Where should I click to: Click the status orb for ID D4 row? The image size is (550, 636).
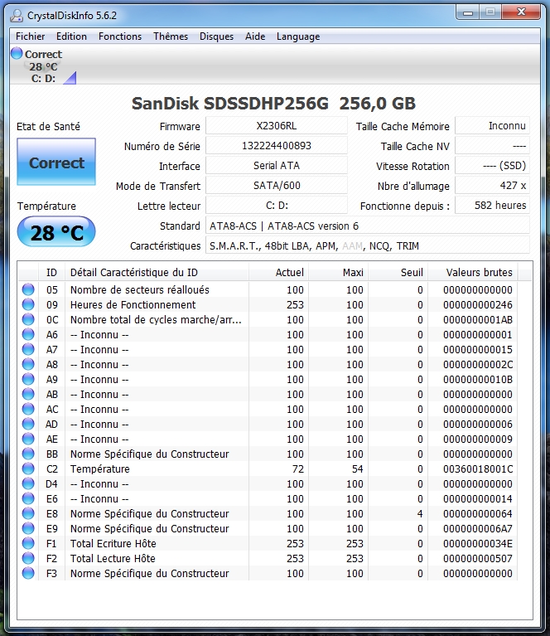coord(28,483)
